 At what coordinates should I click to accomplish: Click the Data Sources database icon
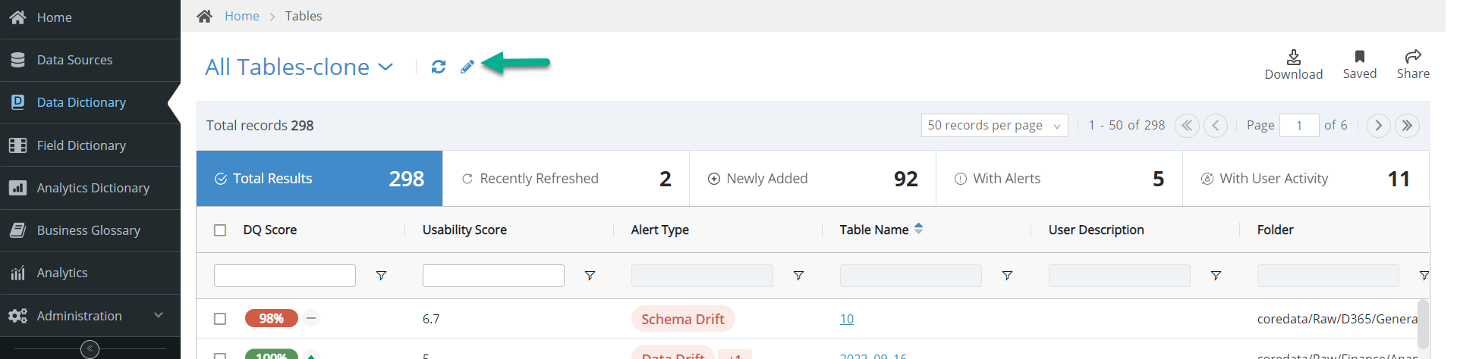pos(17,60)
